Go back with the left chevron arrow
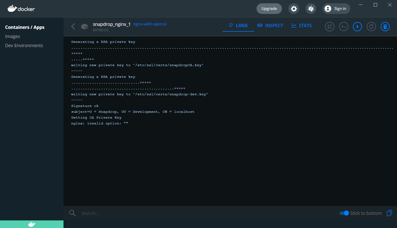Image resolution: width=397 pixels, height=228 pixels. (73, 26)
